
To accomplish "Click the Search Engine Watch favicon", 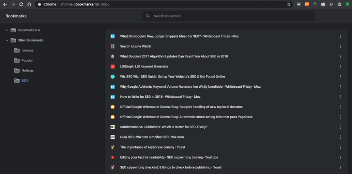I will [x=113, y=46].
